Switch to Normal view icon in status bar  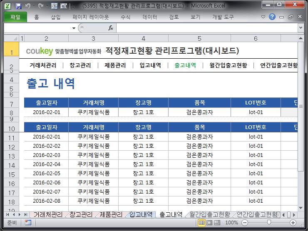[x=201, y=223]
